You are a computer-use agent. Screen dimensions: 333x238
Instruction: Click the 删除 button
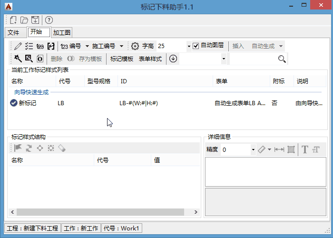tap(57, 59)
